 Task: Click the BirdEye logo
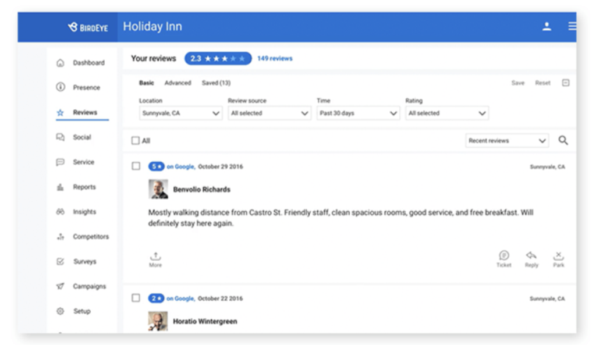click(x=88, y=27)
